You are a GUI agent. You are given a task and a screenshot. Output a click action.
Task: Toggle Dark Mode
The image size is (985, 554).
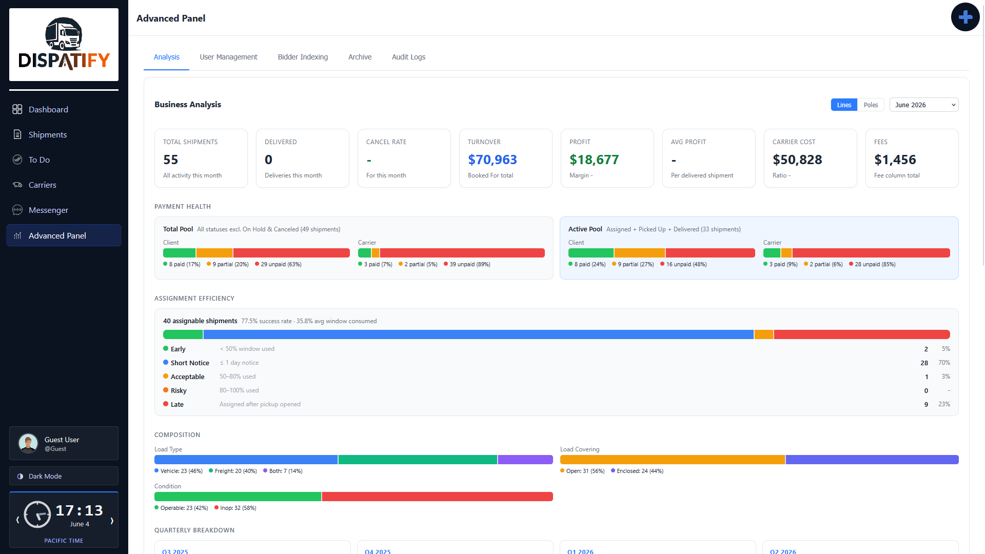click(x=64, y=476)
